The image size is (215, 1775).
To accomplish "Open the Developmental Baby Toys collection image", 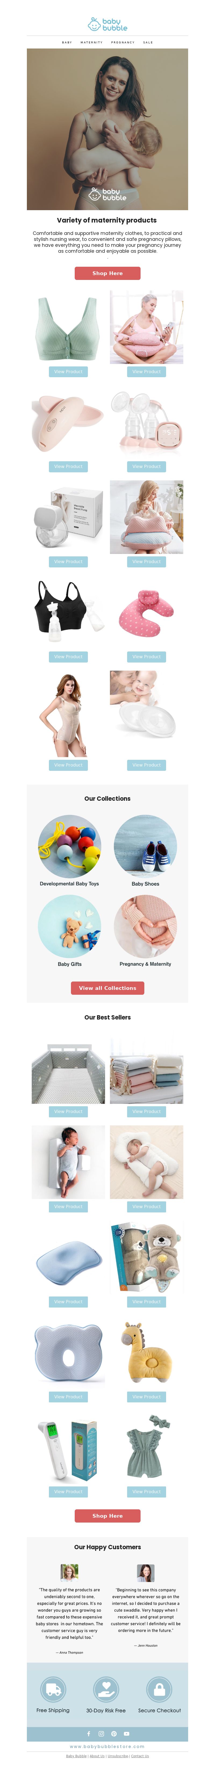I will click(x=69, y=845).
